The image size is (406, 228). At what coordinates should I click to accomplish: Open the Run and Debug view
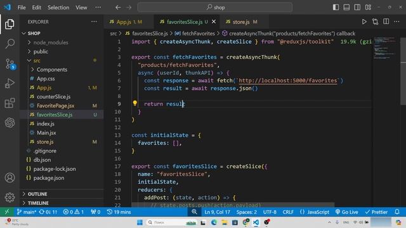tap(10, 84)
